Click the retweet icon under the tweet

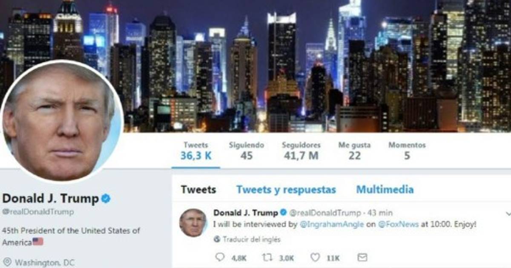point(268,257)
